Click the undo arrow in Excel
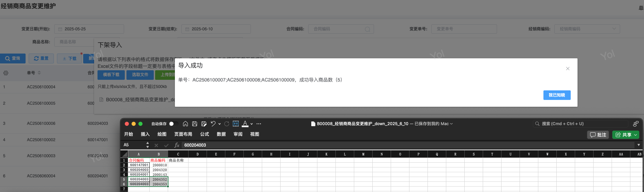The image size is (644, 192). click(213, 124)
